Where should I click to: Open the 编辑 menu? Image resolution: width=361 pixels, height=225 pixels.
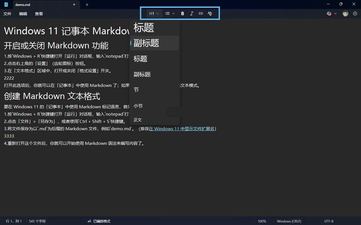23,14
